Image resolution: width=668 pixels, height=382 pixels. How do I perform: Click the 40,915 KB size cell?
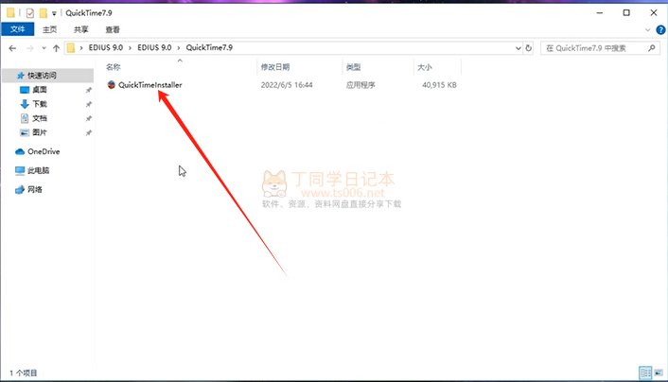tap(439, 85)
